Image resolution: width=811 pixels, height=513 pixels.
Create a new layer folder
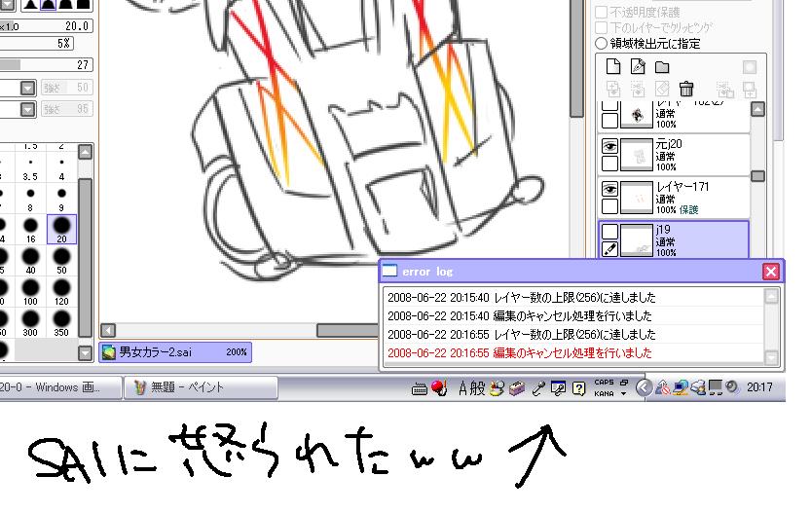click(662, 67)
